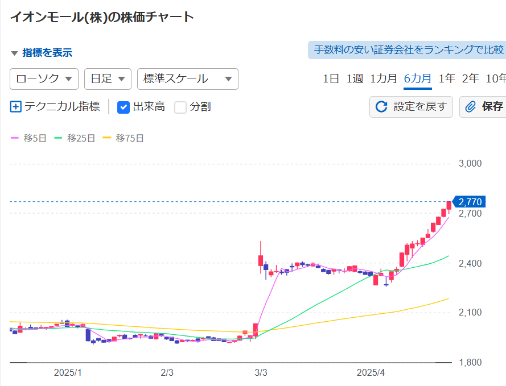
Task: Click the 2,770 current price label
Action: (470, 202)
